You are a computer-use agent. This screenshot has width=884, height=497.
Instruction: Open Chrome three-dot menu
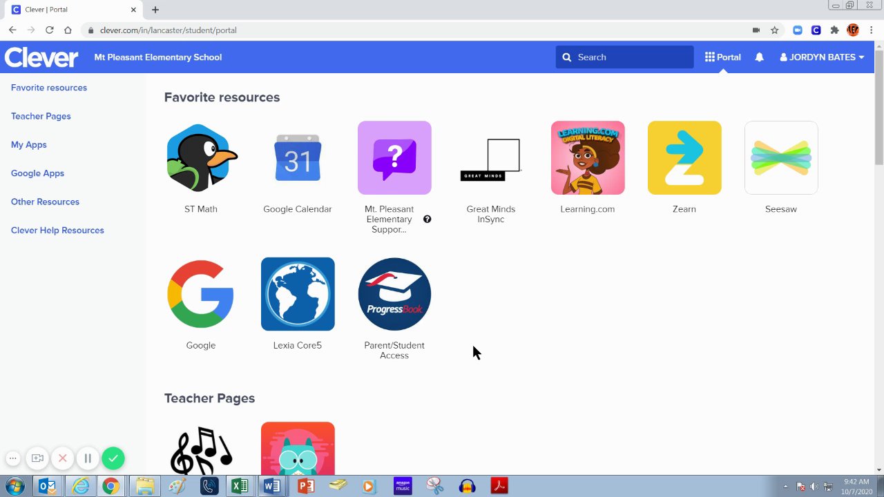coord(871,30)
